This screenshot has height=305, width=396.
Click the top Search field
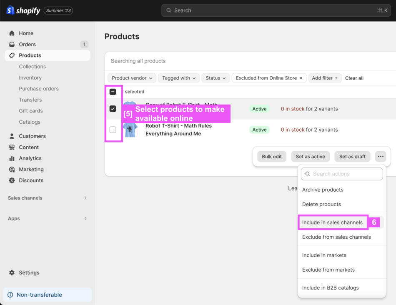[x=276, y=10]
